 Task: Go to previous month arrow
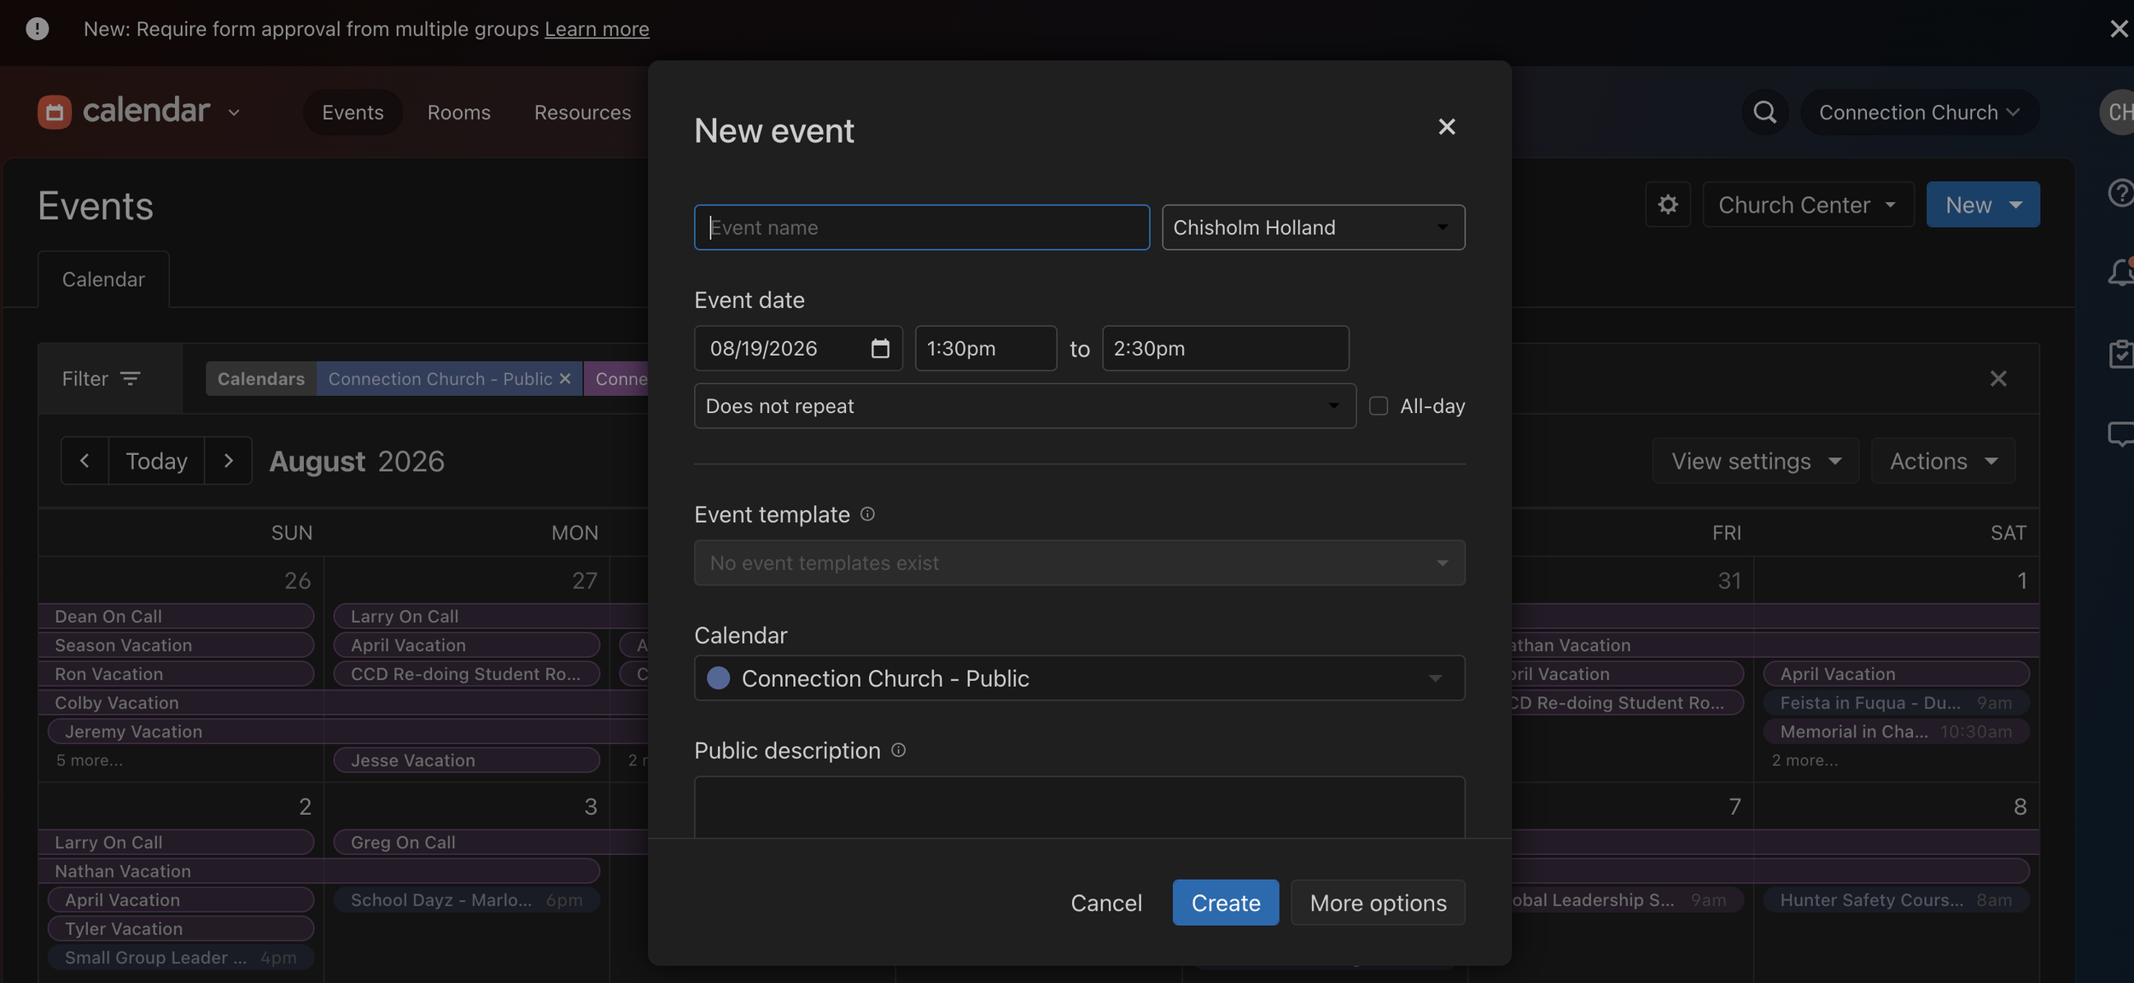85,461
